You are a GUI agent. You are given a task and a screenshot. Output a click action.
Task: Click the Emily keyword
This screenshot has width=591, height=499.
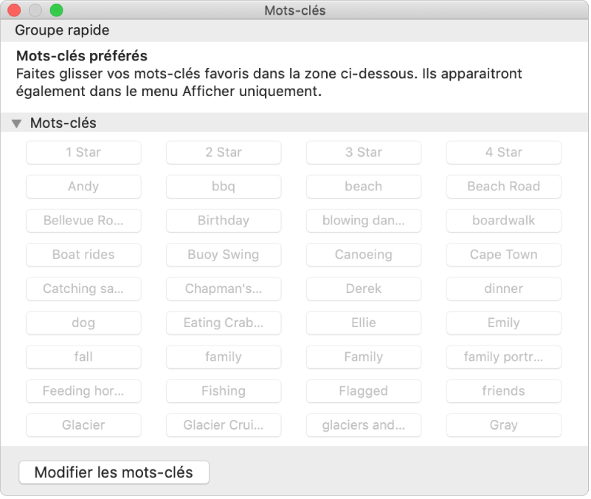503,323
